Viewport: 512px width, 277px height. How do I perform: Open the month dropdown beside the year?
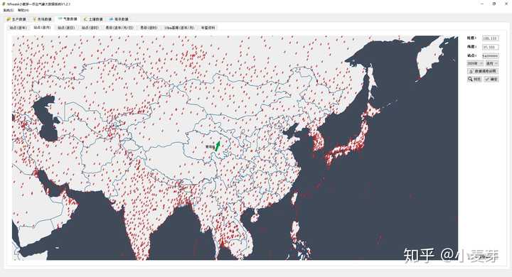coord(491,63)
